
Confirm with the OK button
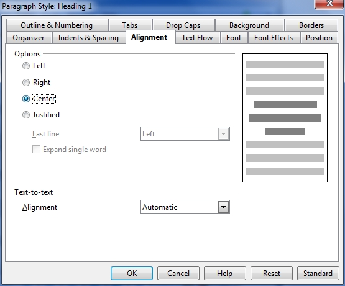(x=132, y=273)
